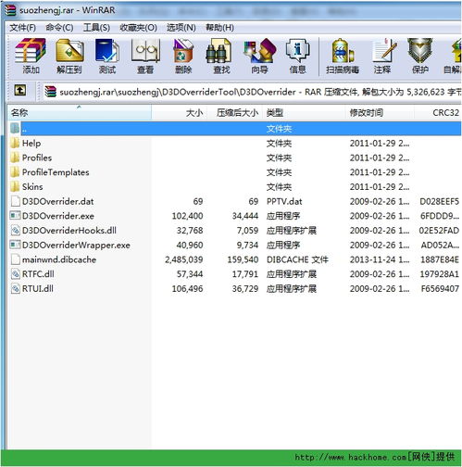Click the 测试 (Test) archive icon
This screenshot has height=467, width=462.
coord(107,56)
